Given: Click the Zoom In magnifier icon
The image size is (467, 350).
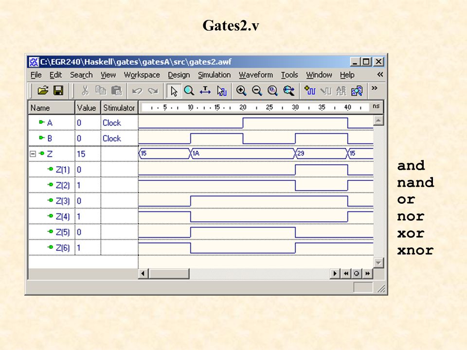Looking at the screenshot, I should point(241,90).
